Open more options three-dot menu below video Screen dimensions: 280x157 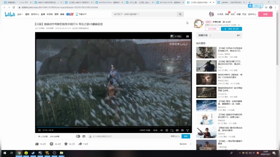191,144
